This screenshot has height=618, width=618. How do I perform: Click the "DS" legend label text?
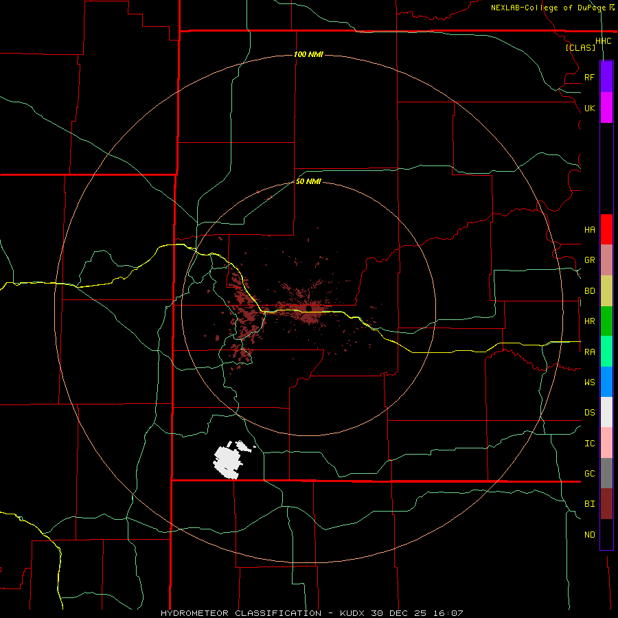[x=589, y=413]
